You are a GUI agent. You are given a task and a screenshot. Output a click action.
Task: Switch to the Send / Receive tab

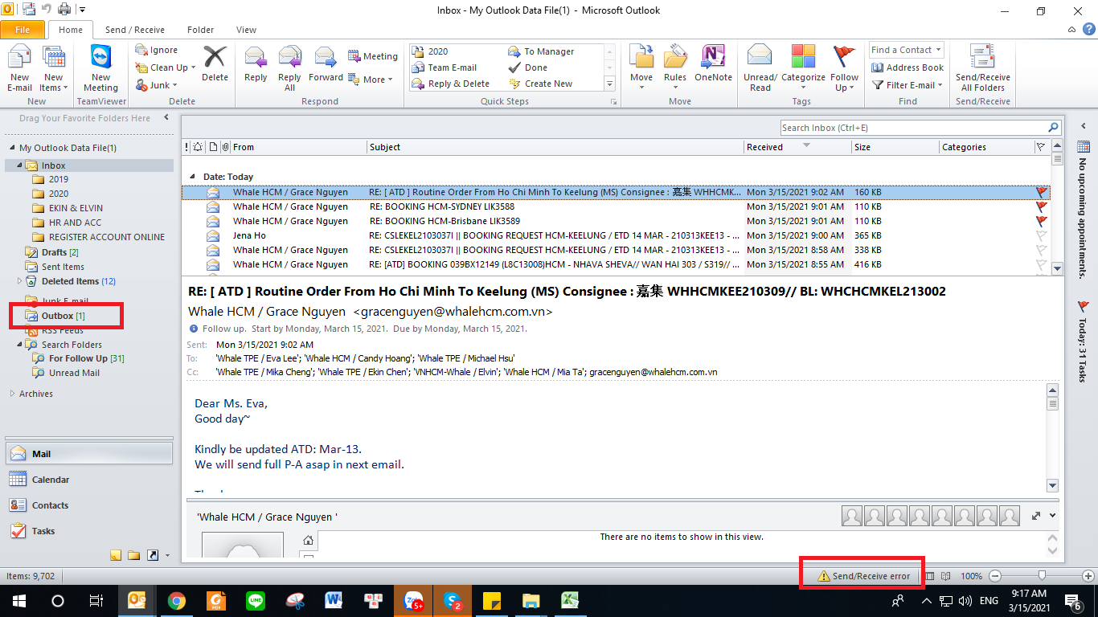[135, 30]
